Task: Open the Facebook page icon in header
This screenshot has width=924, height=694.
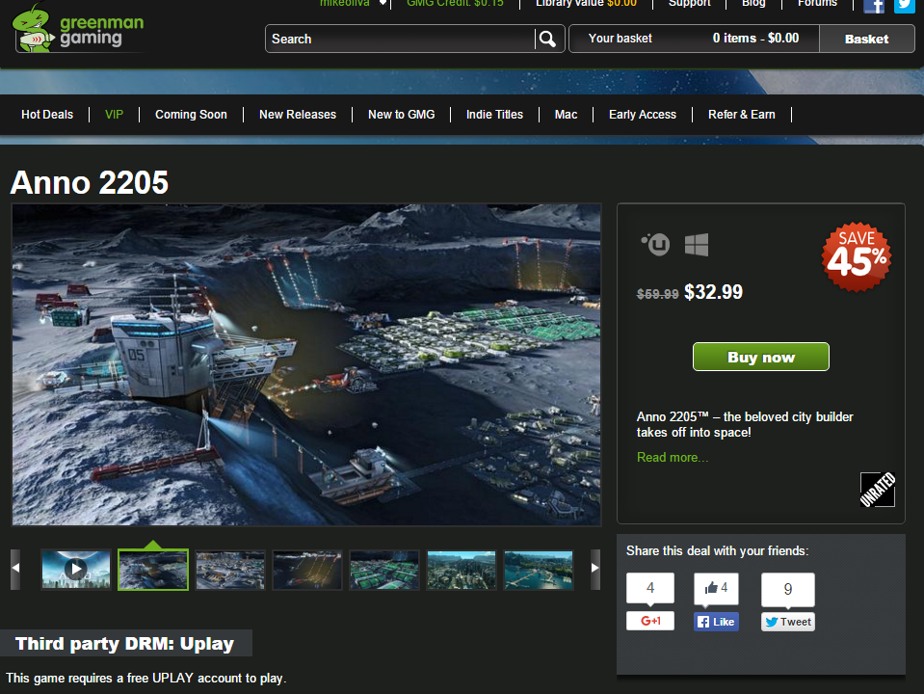Action: (x=874, y=6)
